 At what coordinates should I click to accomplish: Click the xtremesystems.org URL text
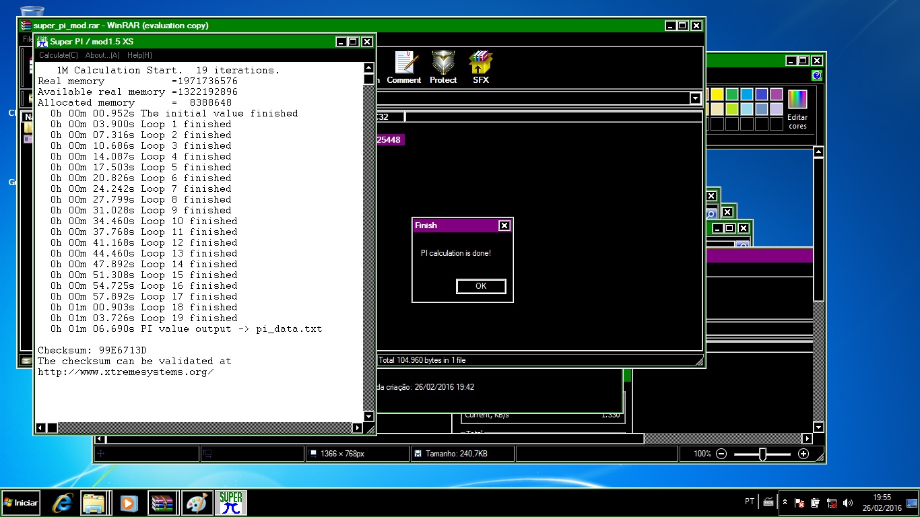pyautogui.click(x=126, y=372)
